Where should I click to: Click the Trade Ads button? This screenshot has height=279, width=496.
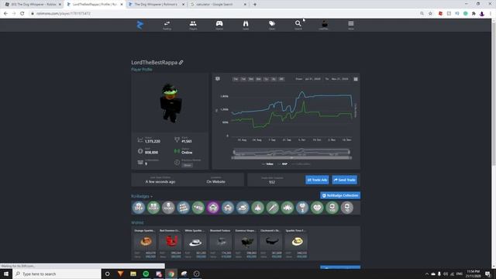tap(317, 180)
